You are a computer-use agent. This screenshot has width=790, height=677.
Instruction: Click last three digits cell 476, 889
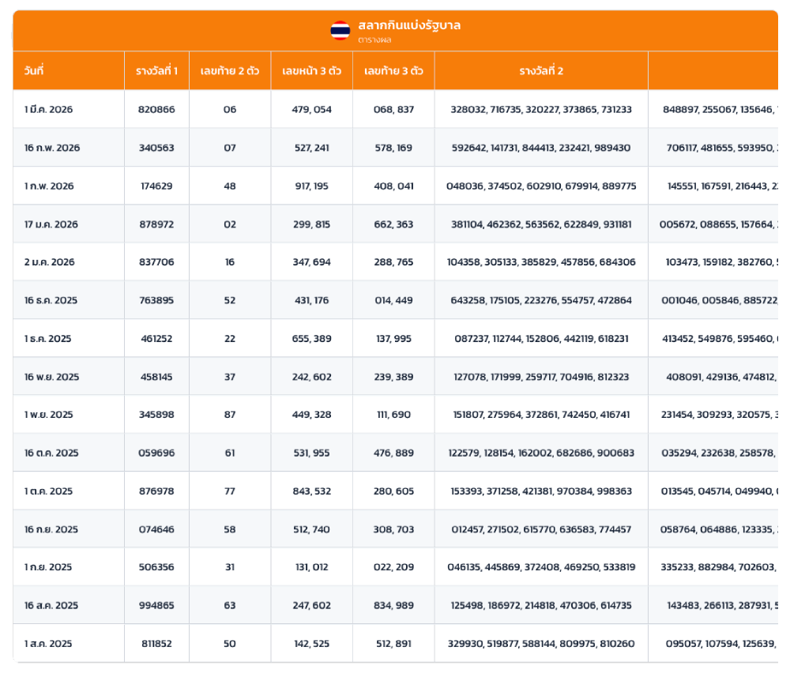(x=393, y=453)
